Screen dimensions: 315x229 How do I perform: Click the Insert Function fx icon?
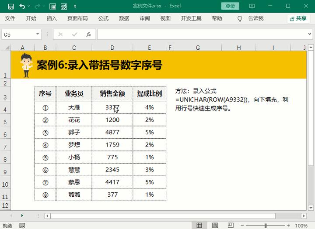coord(88,34)
